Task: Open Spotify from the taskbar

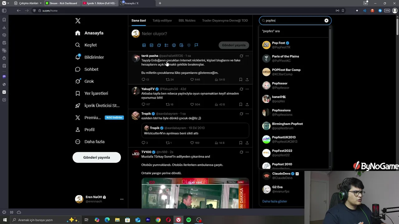Action: tap(189, 220)
